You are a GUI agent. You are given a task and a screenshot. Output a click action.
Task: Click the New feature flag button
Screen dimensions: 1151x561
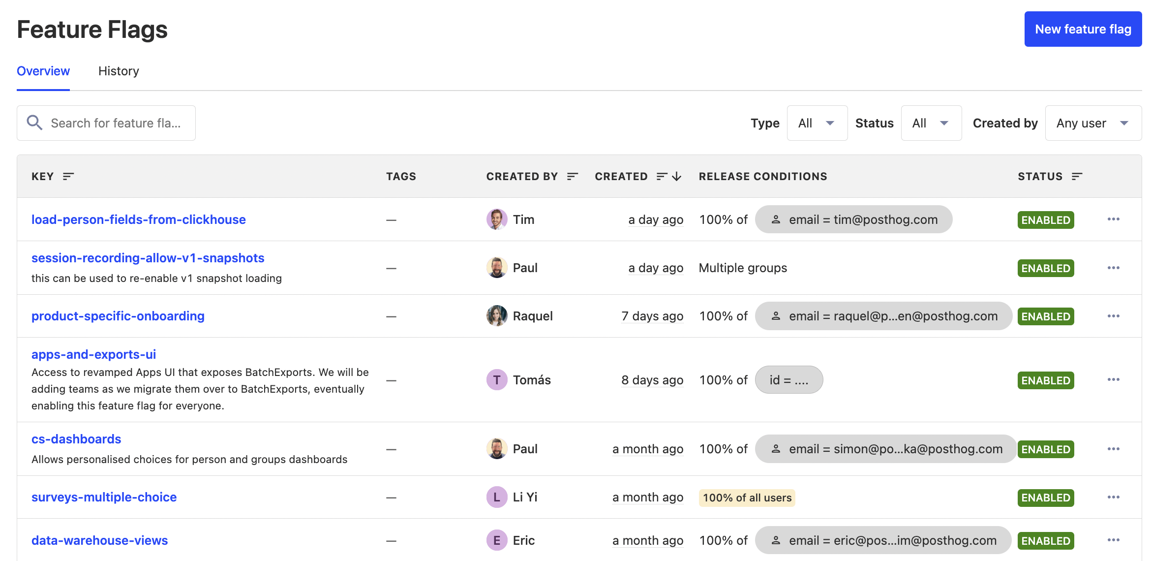pyautogui.click(x=1083, y=29)
